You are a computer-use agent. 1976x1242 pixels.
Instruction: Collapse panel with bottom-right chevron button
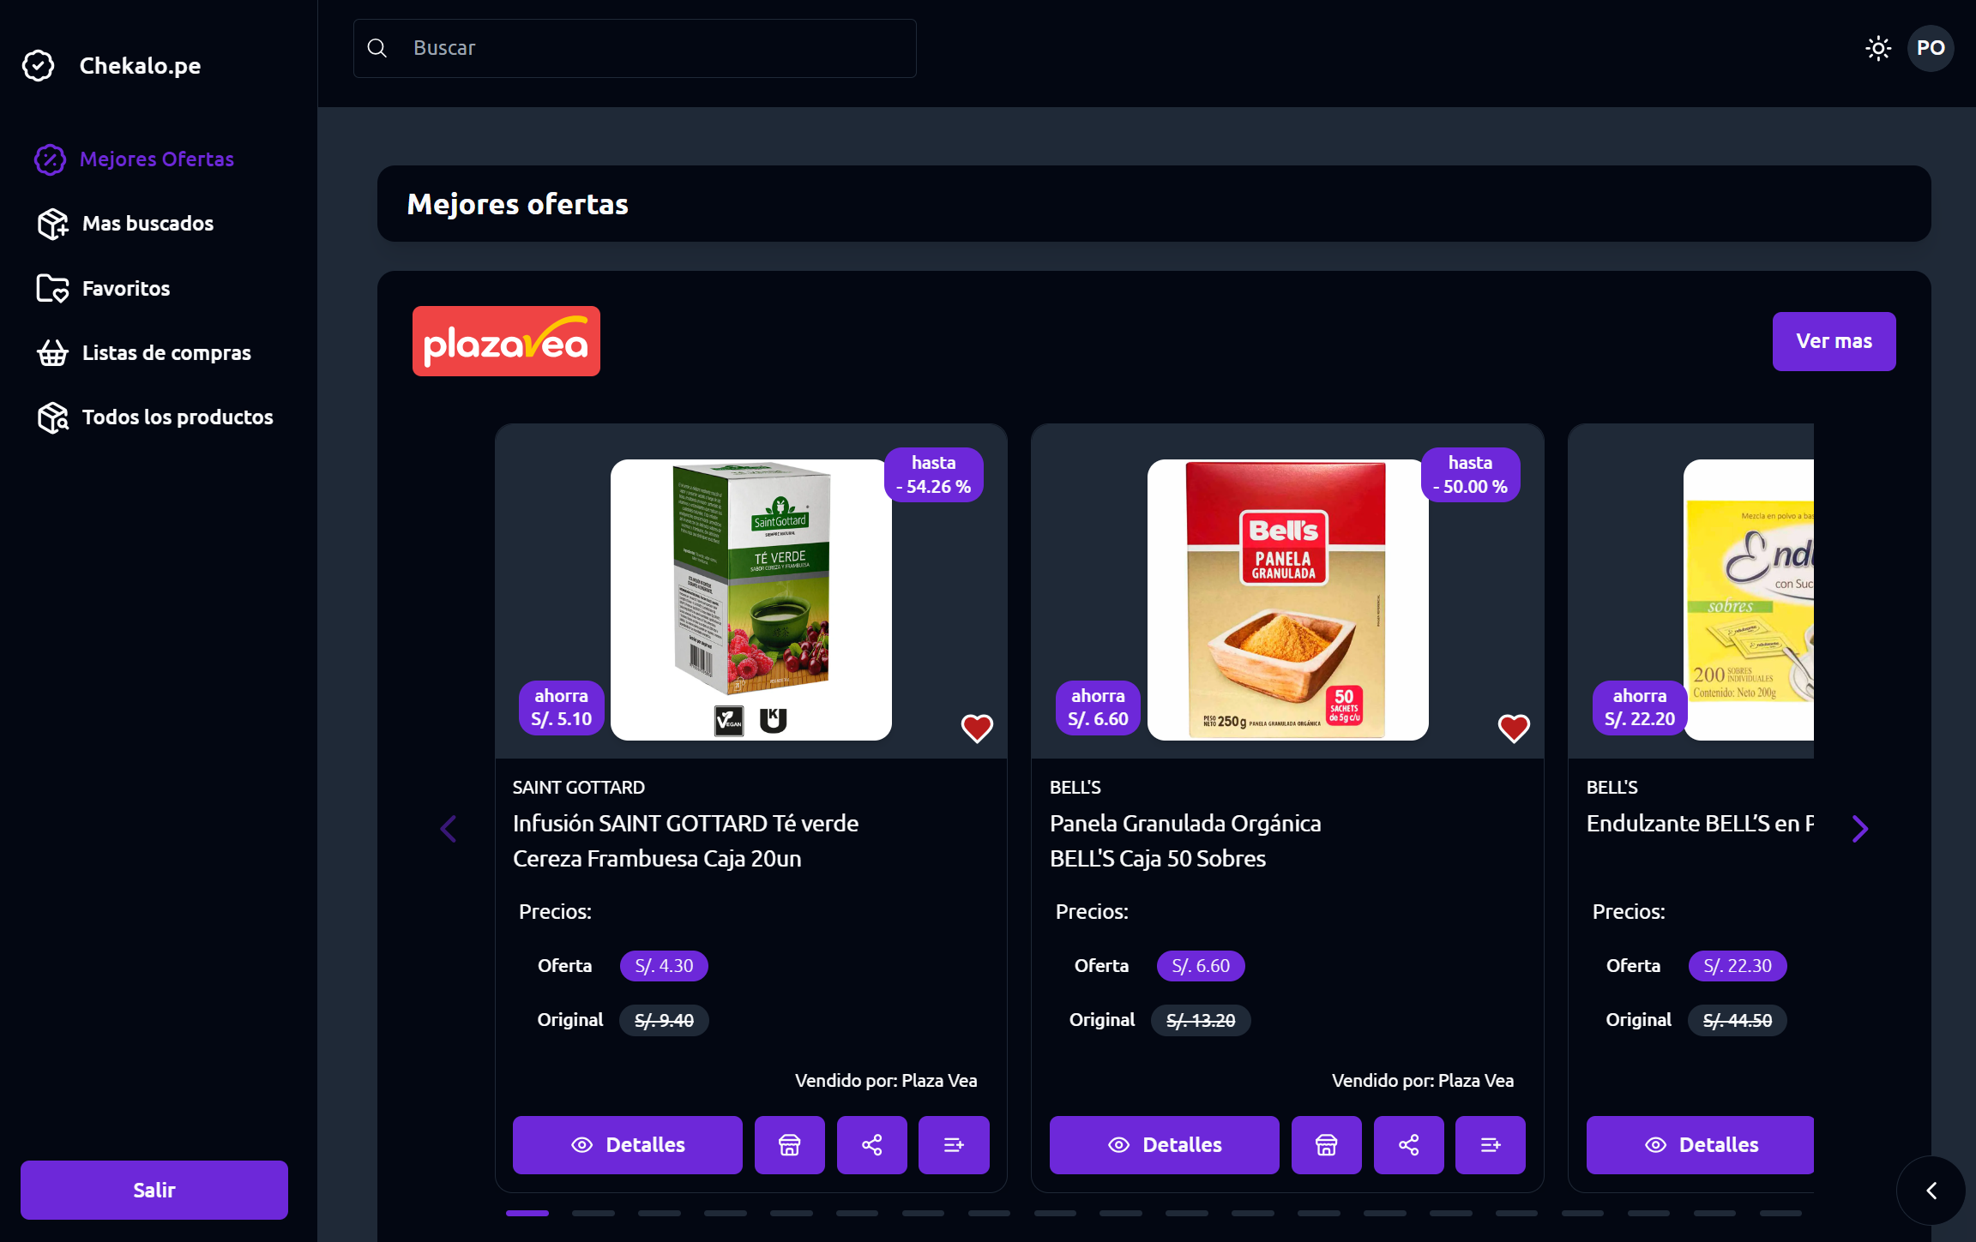pyautogui.click(x=1931, y=1191)
